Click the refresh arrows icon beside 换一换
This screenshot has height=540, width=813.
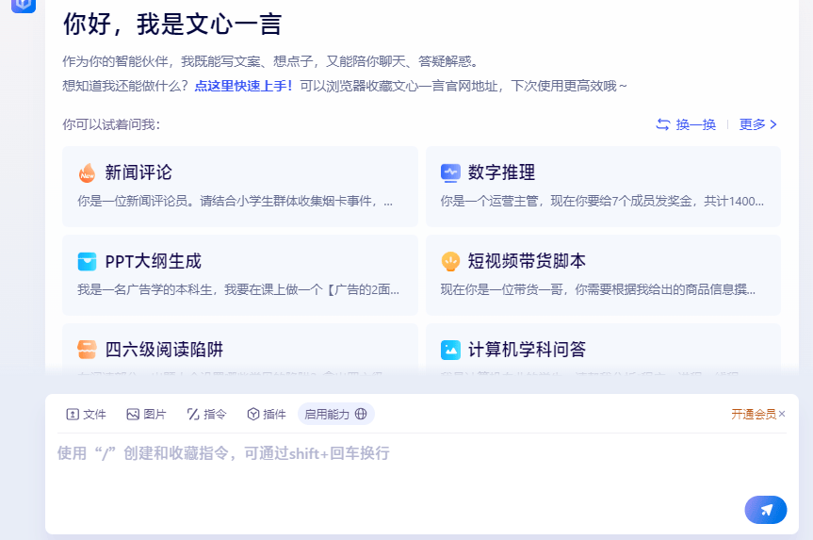(662, 124)
